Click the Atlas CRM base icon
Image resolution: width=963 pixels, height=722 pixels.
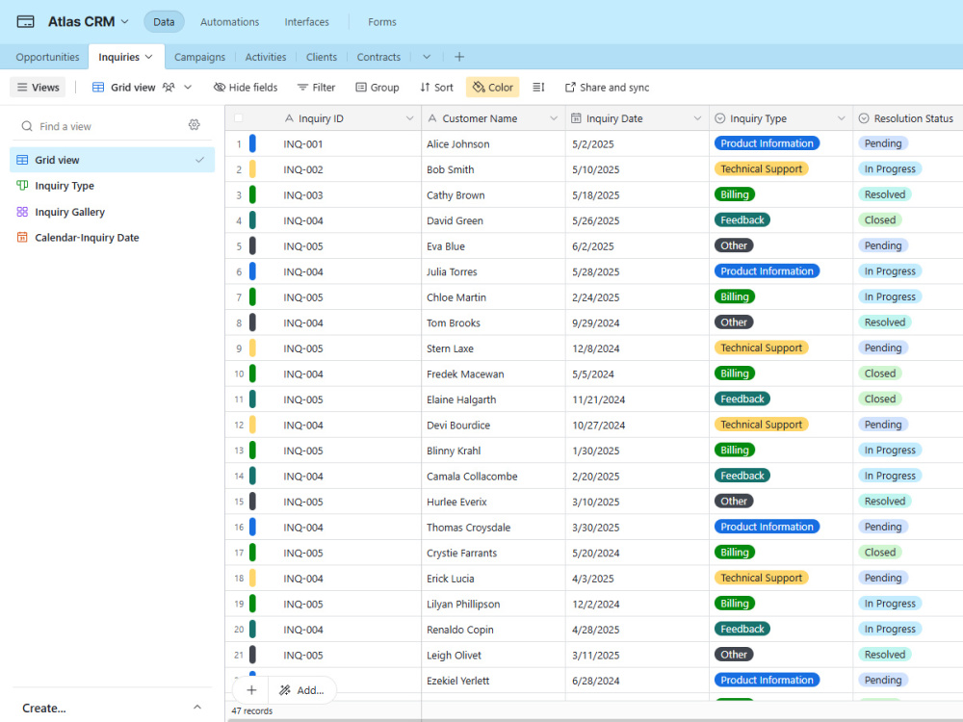[25, 21]
